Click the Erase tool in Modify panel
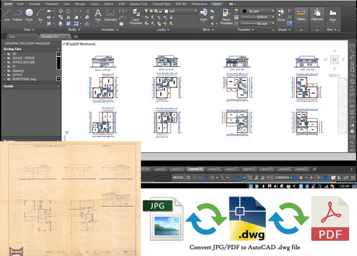 tap(87, 11)
